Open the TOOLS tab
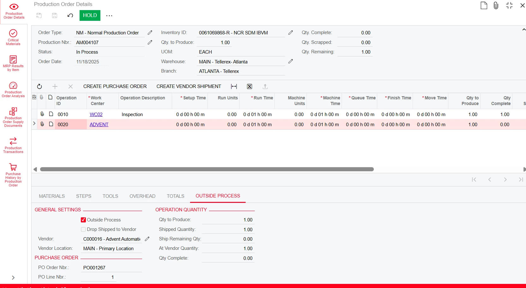Screen dimensions: 526x288 [110, 196]
